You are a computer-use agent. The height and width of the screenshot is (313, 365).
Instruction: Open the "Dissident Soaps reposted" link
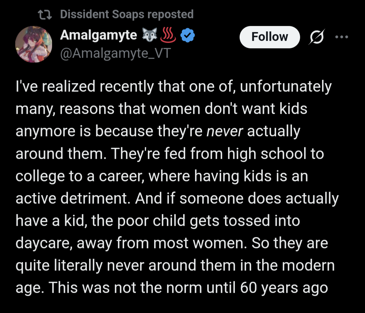point(127,15)
